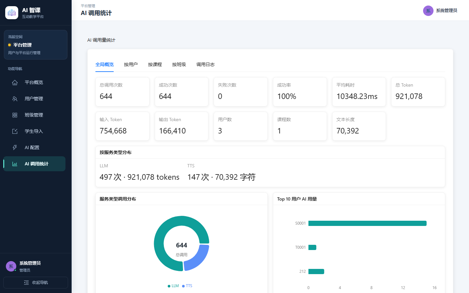Image resolution: width=469 pixels, height=293 pixels.
Task: Switch to the 全局概览 tab
Action: pyautogui.click(x=105, y=64)
